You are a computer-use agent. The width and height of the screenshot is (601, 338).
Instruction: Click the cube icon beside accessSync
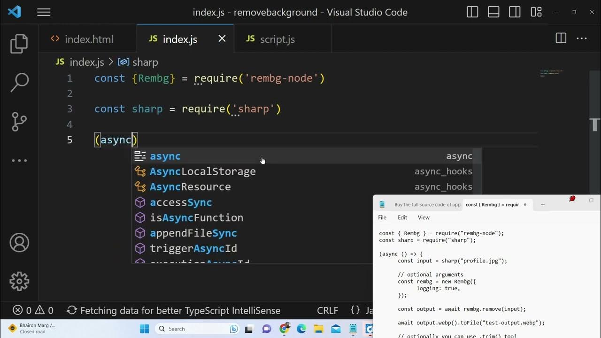tap(140, 202)
